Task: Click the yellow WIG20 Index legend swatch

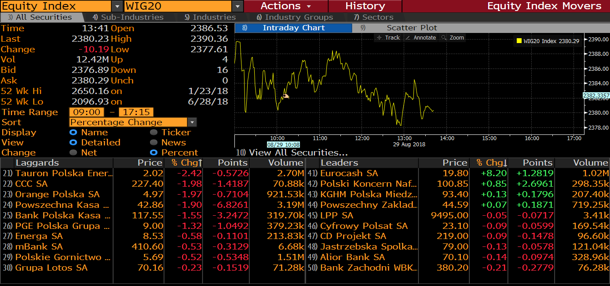Action: coord(519,41)
